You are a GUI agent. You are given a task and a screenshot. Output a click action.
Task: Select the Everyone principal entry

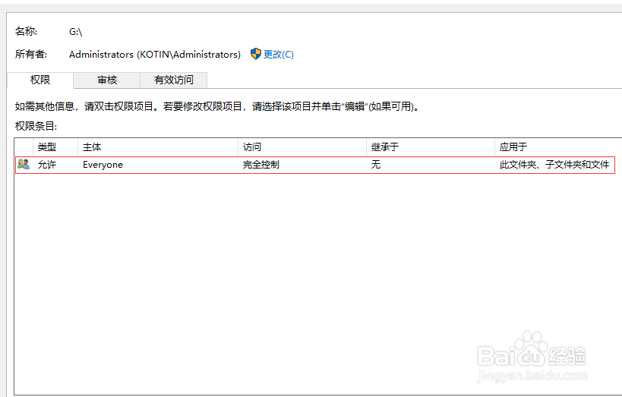click(103, 165)
